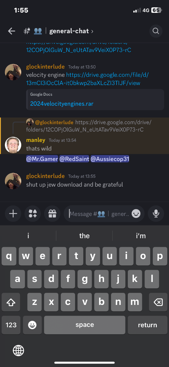Toggle the shift key on keyboard

[11, 302]
